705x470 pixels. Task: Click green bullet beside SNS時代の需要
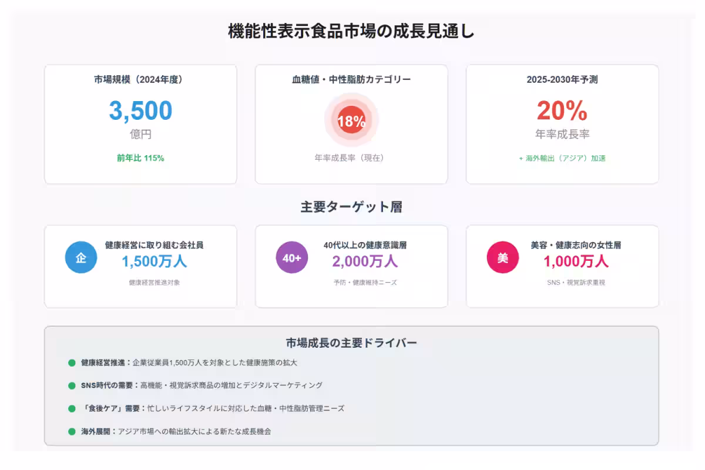pyautogui.click(x=72, y=385)
